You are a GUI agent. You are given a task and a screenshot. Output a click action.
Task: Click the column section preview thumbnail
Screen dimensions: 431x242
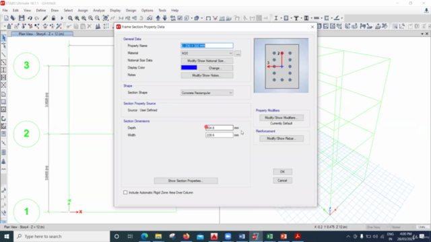[x=281, y=66]
